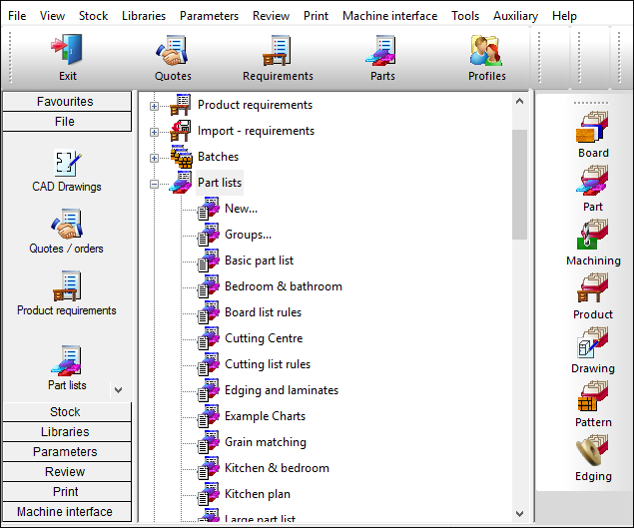
Task: Select Bedroom & bathroom part list
Action: coord(284,286)
